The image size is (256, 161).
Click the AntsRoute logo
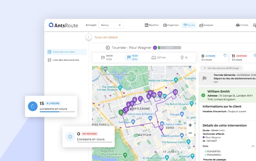point(64,25)
